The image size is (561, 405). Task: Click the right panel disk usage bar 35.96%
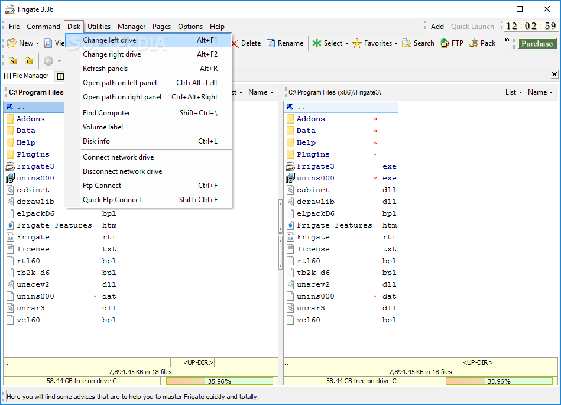[499, 381]
